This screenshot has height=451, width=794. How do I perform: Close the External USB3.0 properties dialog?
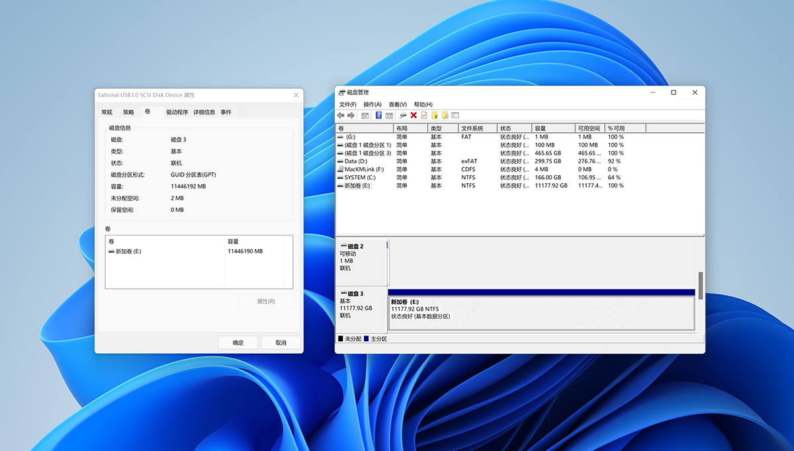tap(296, 95)
